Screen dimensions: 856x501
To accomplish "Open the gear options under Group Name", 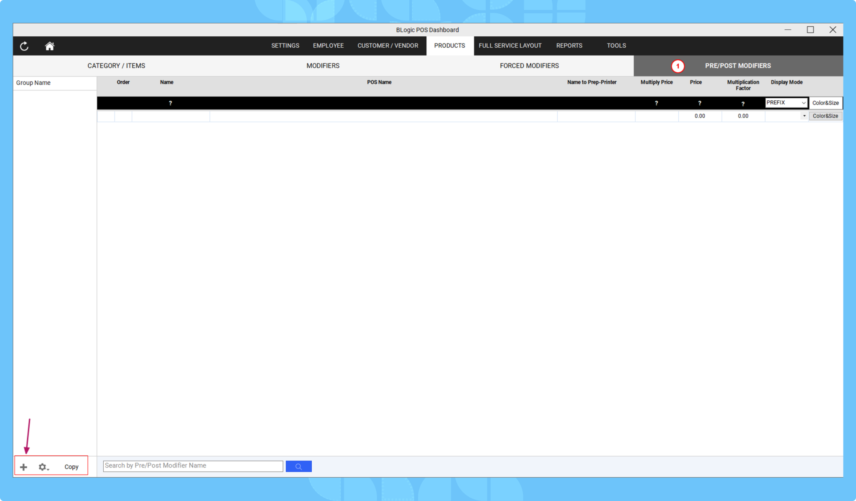I will coord(43,467).
